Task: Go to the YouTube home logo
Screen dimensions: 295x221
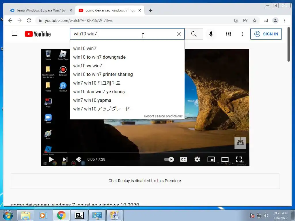Action: point(38,34)
